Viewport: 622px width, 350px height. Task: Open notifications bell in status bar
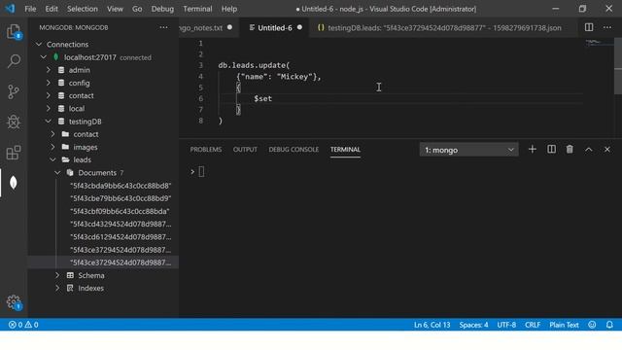click(609, 325)
